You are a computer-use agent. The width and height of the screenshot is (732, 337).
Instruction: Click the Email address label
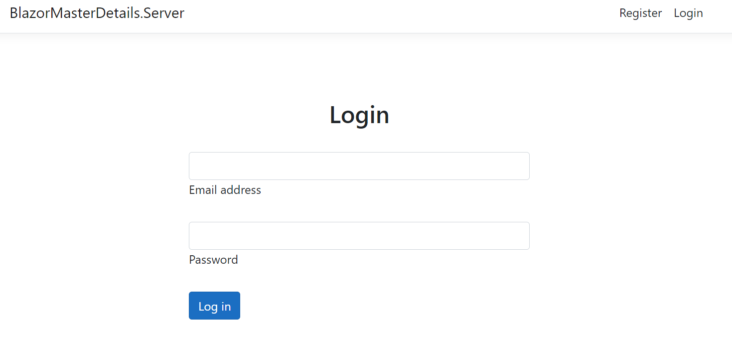pos(225,190)
